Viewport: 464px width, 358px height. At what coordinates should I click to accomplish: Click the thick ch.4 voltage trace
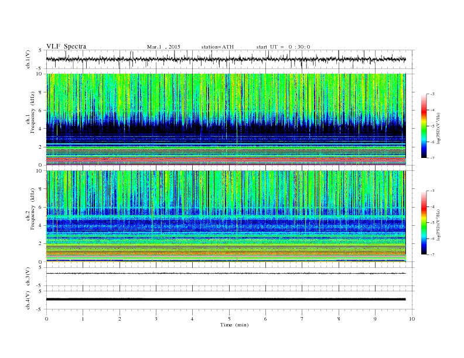pos(226,300)
